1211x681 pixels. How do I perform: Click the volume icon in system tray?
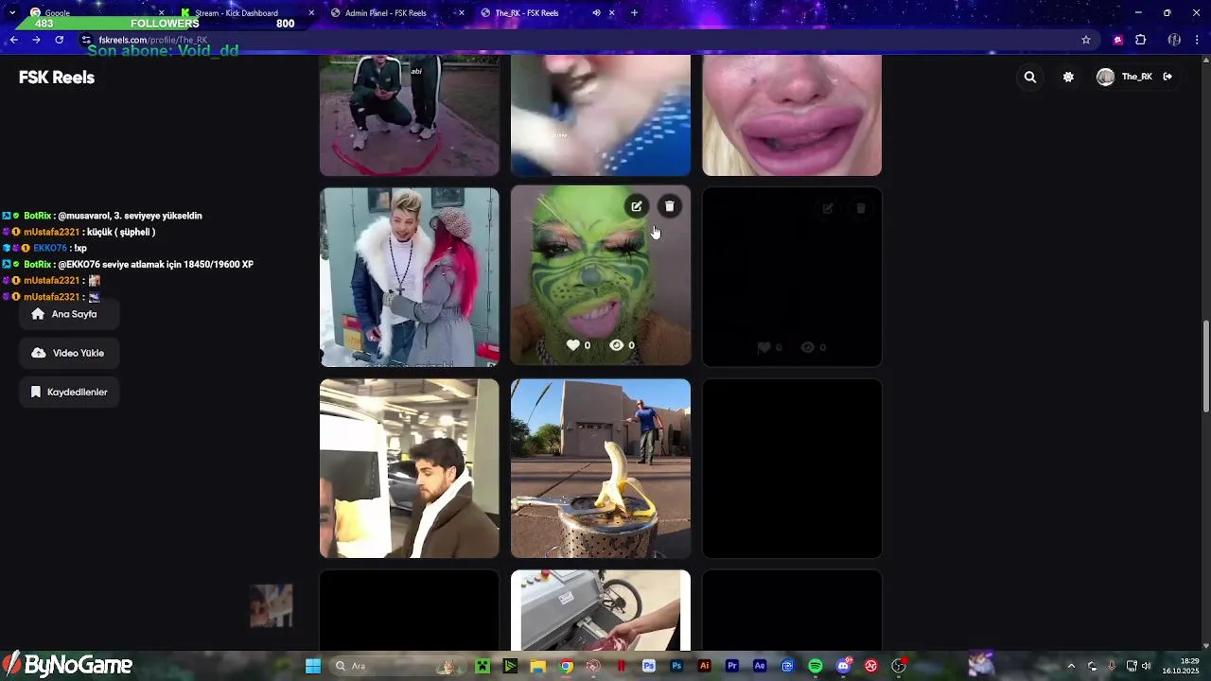point(1147,666)
